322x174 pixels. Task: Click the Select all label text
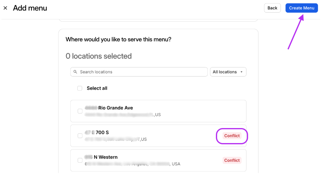(x=97, y=88)
